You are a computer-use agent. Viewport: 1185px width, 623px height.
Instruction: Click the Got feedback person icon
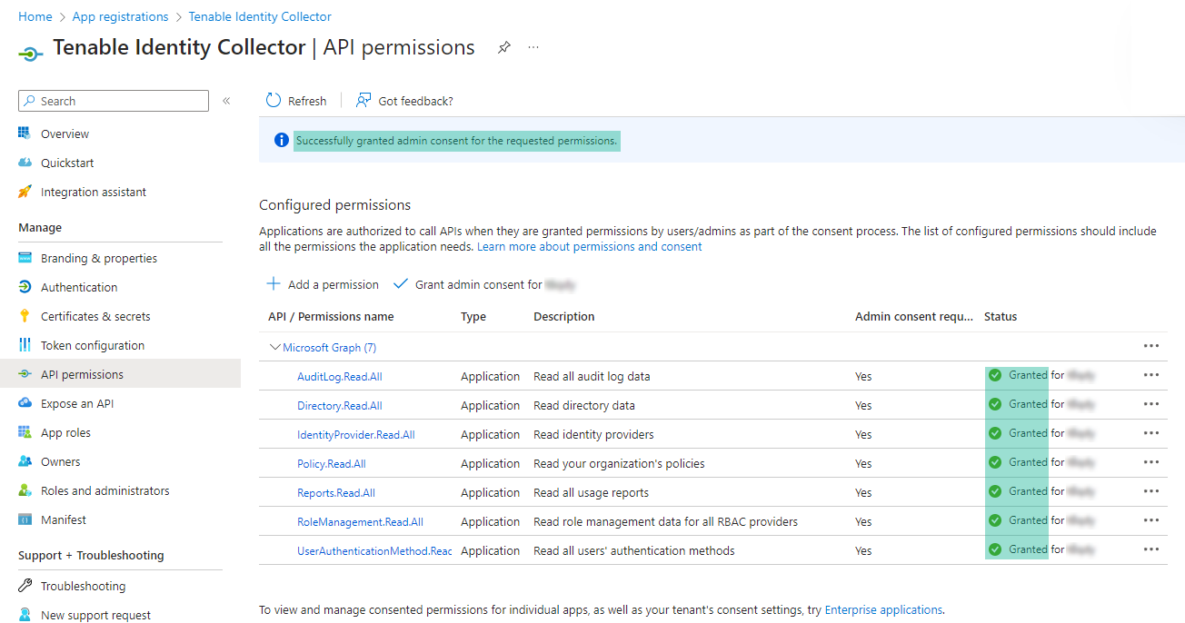(x=363, y=100)
